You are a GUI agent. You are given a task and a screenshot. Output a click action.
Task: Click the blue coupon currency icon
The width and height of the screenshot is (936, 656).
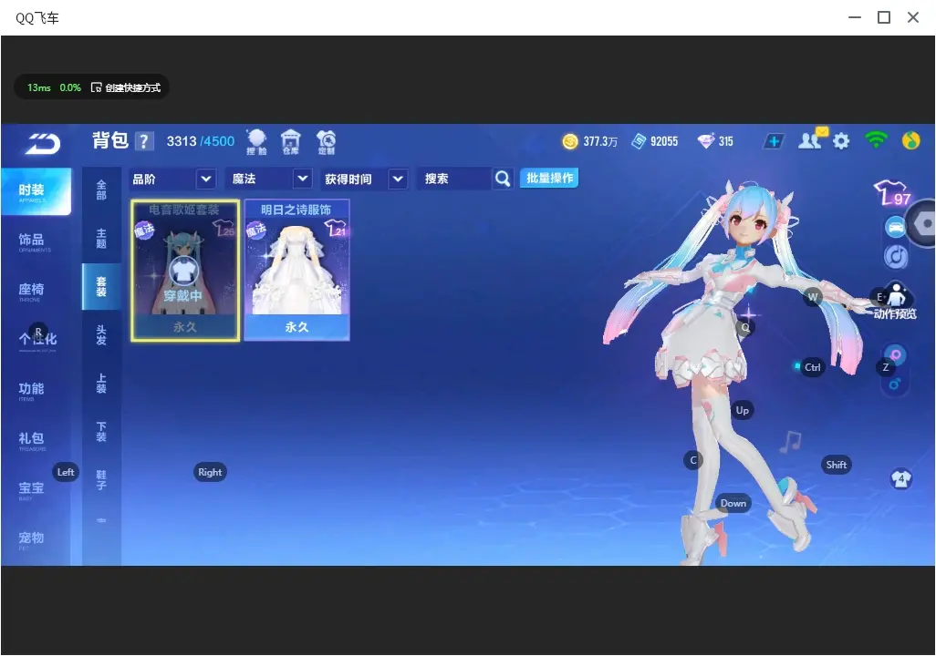(x=639, y=141)
